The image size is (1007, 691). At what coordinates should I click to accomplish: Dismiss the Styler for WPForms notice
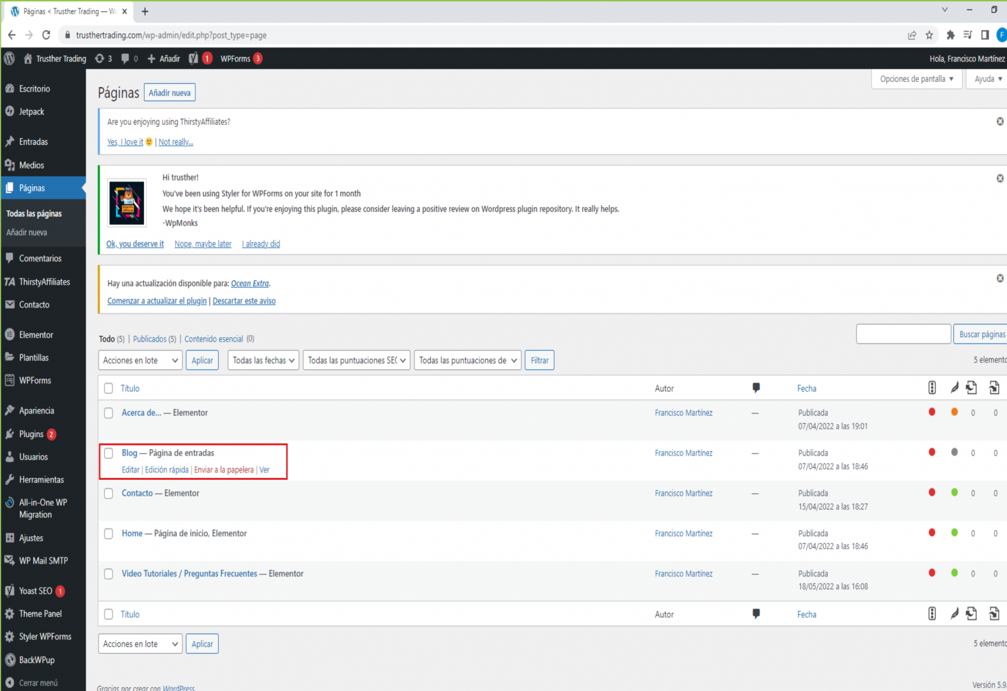coord(1000,179)
